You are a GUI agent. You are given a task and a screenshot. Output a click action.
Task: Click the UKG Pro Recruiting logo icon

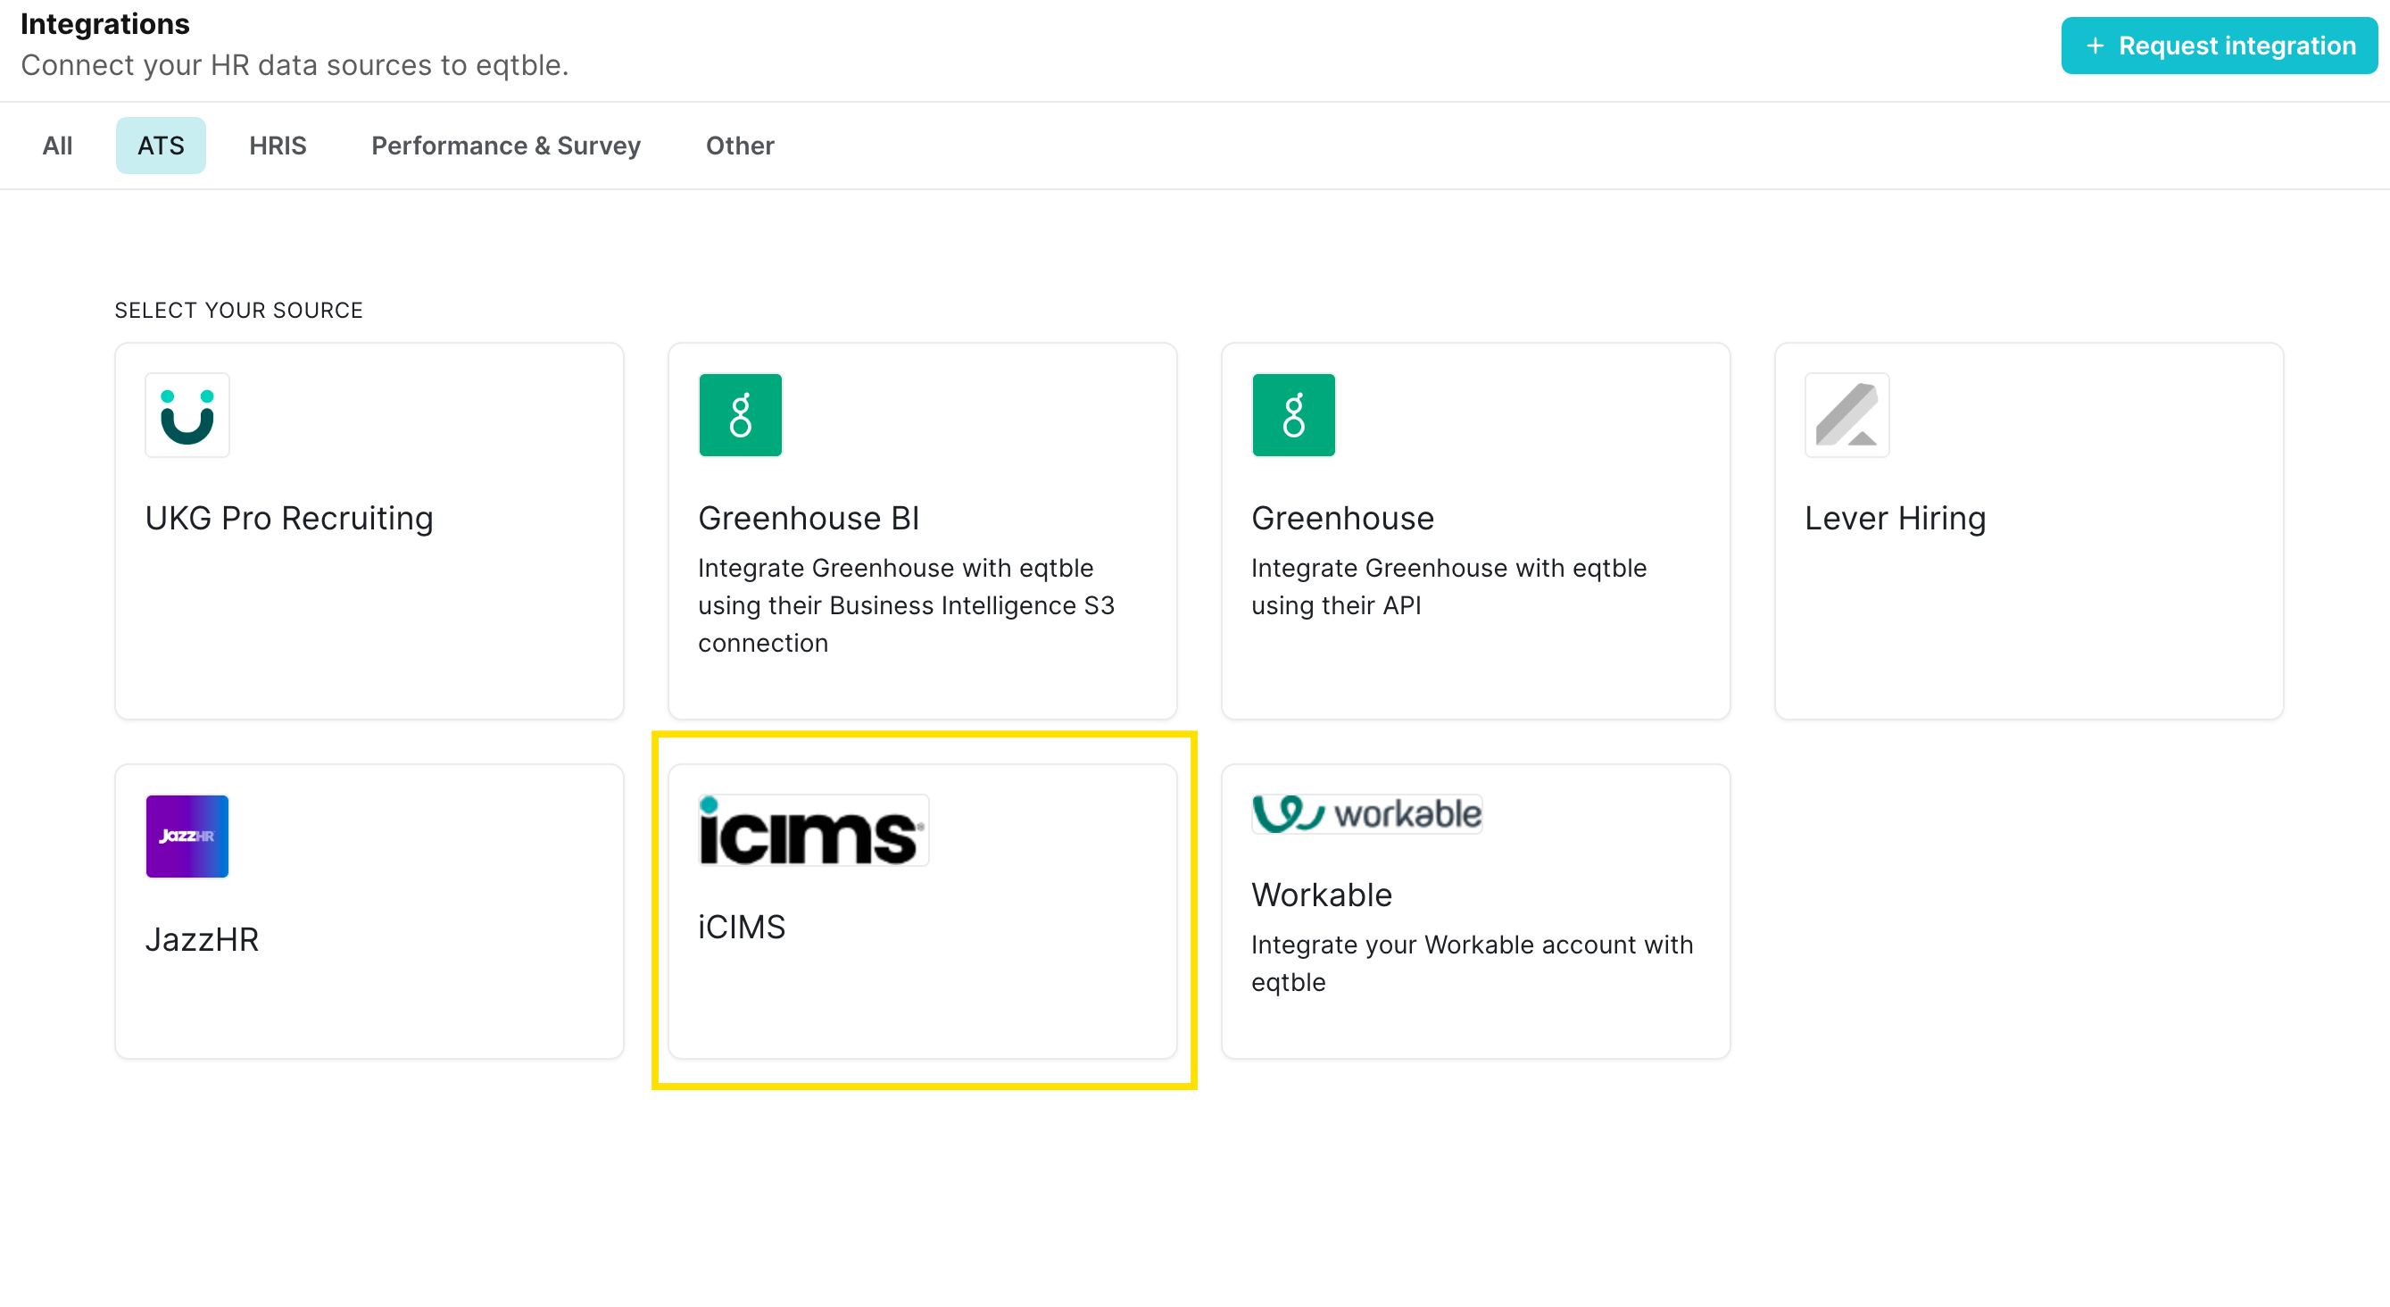coord(187,415)
